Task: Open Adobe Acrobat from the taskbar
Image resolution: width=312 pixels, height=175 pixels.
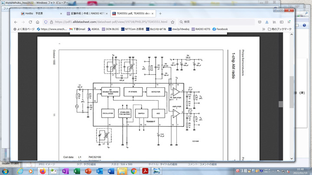Action: pos(145,171)
